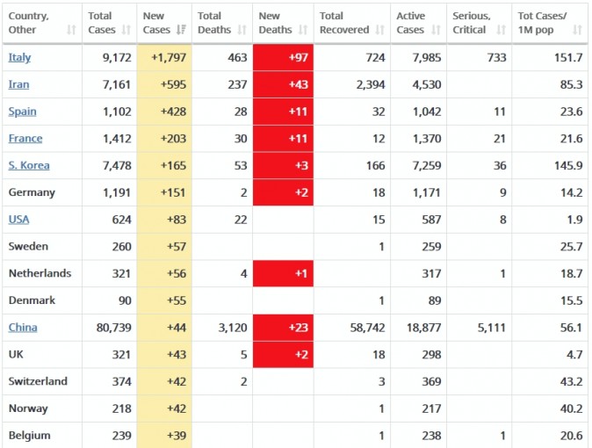592x448 pixels.
Task: Open the Iran country link
Action: click(18, 84)
